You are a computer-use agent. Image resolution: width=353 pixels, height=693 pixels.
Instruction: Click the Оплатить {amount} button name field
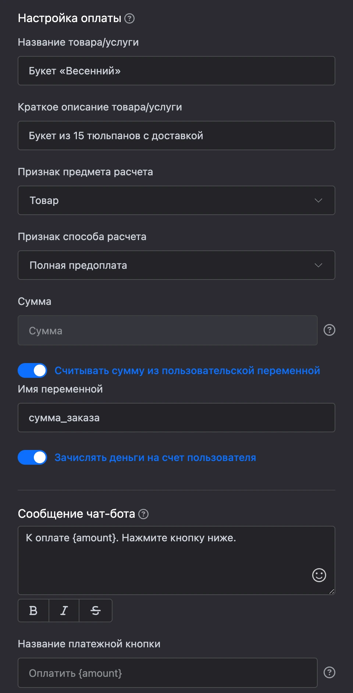(168, 673)
